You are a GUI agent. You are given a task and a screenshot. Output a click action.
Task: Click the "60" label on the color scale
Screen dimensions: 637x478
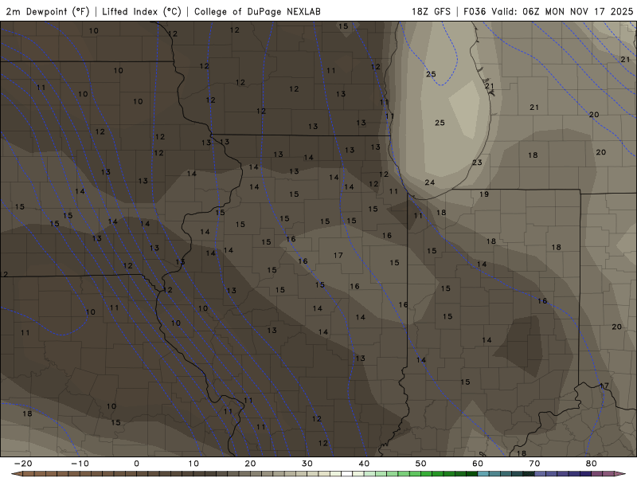[478, 464]
